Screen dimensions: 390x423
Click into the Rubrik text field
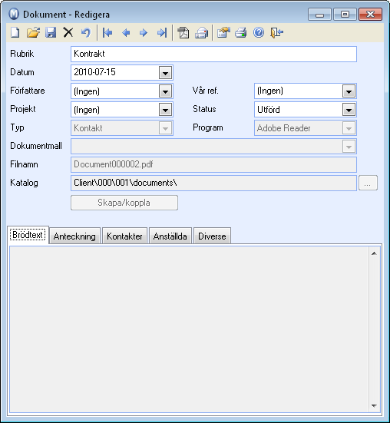tap(213, 54)
